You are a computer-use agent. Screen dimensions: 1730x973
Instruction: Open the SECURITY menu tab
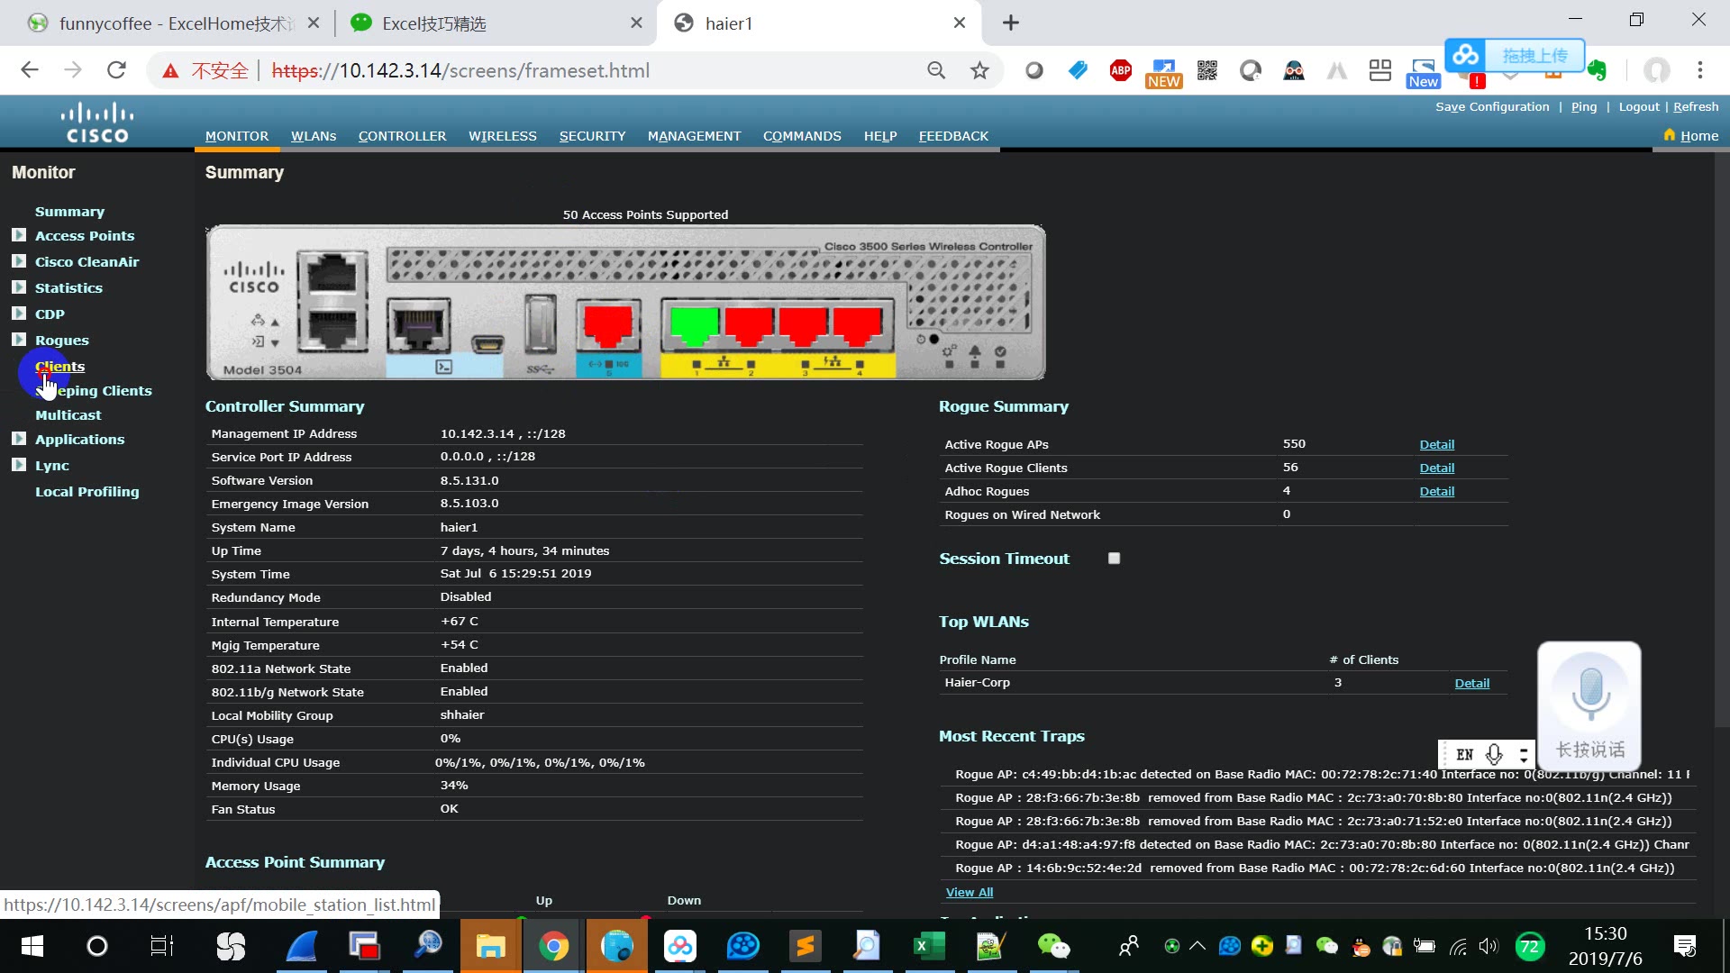tap(592, 134)
